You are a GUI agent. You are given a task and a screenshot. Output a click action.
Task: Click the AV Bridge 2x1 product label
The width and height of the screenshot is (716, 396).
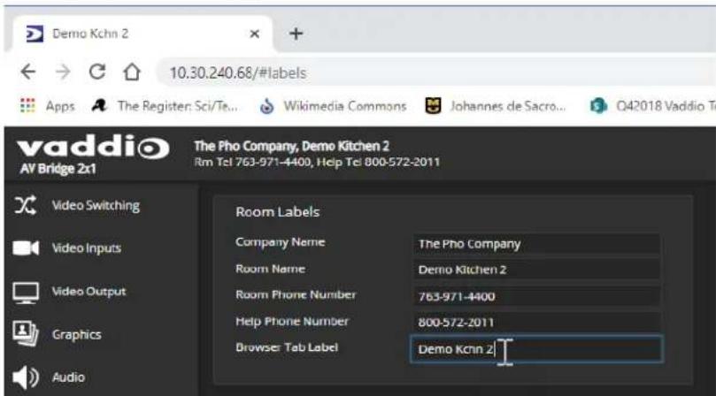[x=58, y=169]
